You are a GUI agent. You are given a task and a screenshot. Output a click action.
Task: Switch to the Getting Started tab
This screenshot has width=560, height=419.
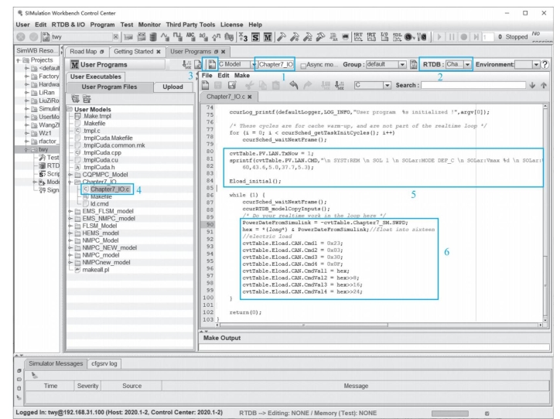(137, 52)
